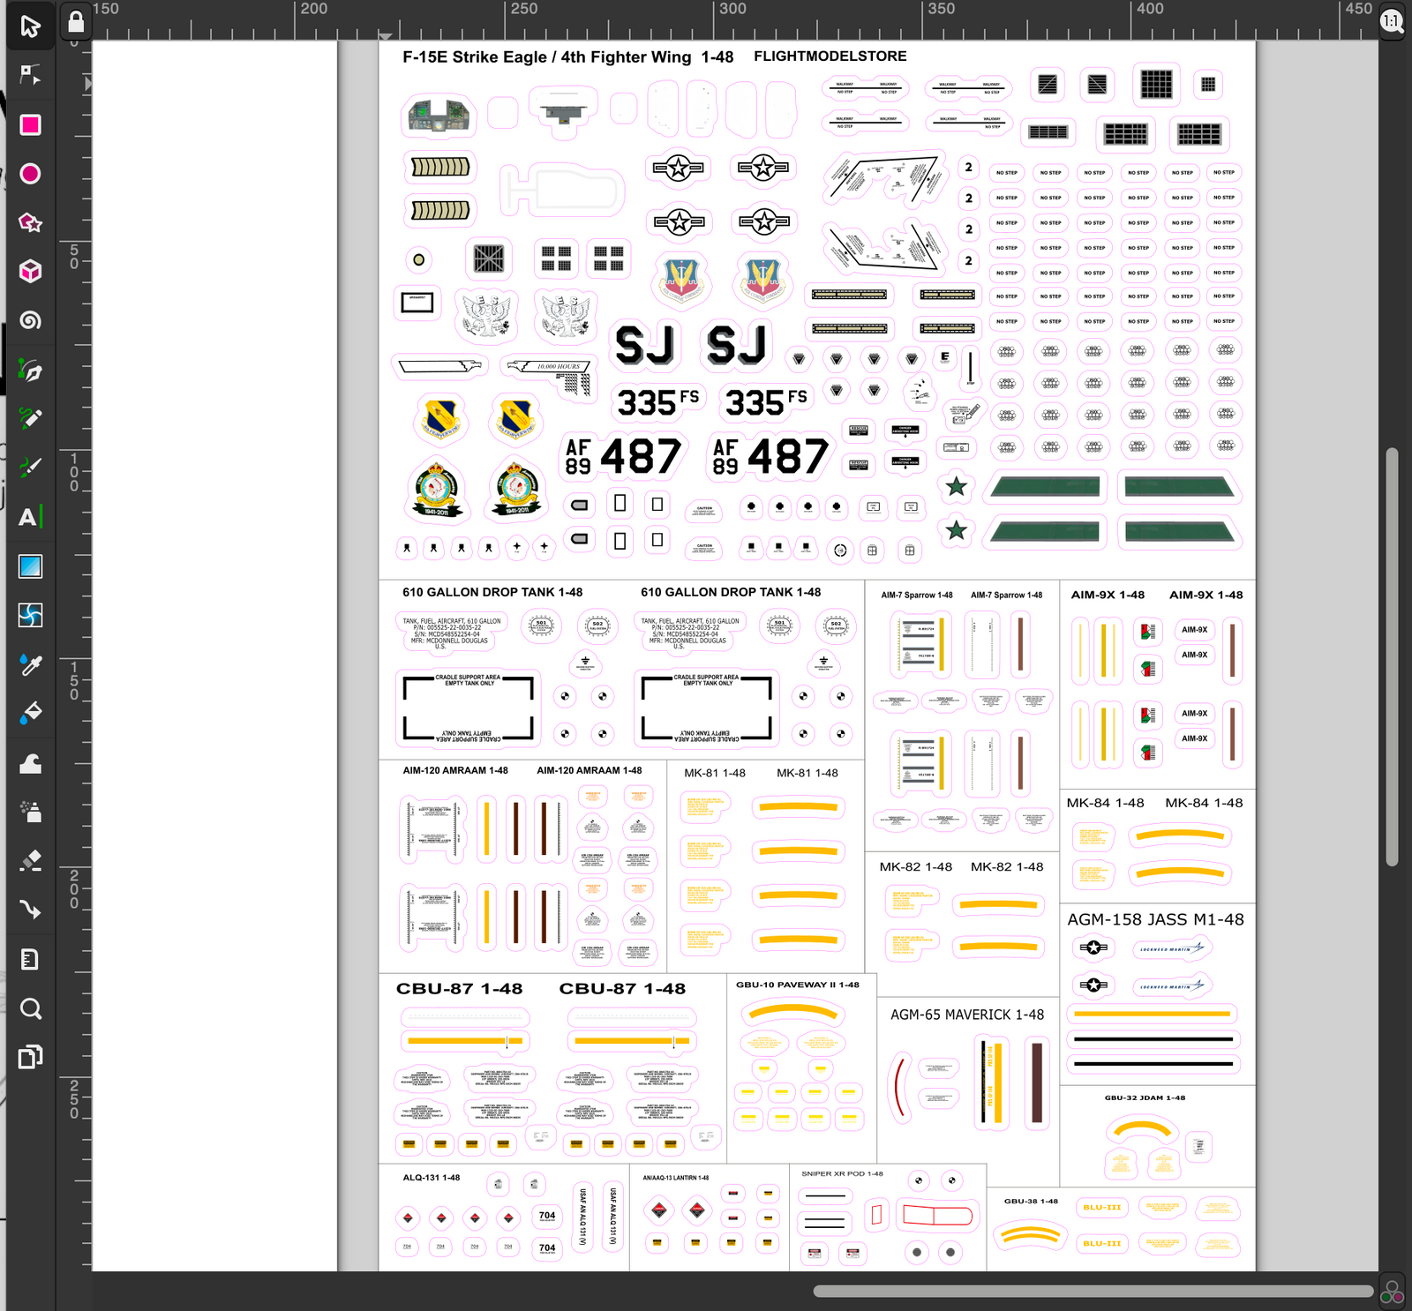Select the Pen (Bezier) tool
Screen dimensions: 1412x1311
point(30,371)
